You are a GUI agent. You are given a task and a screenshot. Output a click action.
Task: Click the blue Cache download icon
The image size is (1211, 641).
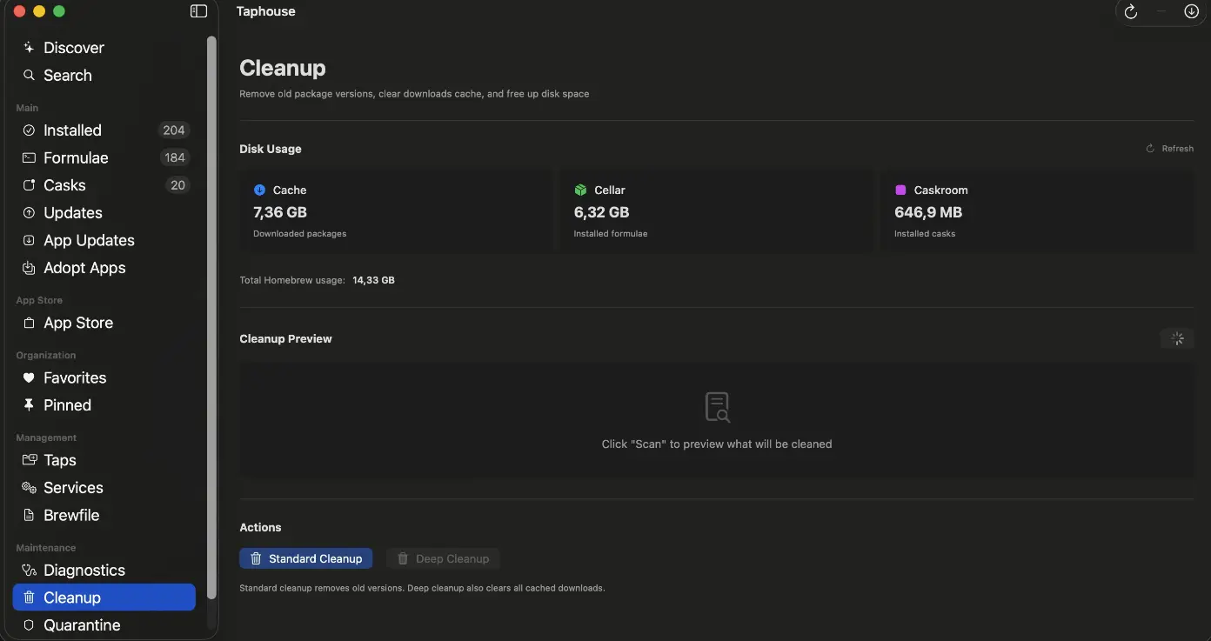[x=259, y=190]
